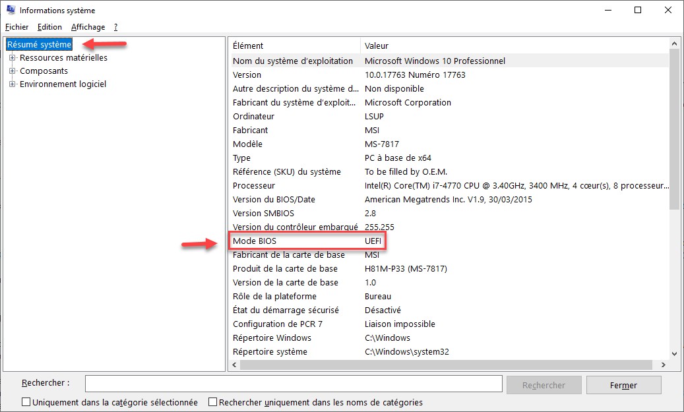684x412 pixels.
Task: Click the vertical scrollbar down arrow
Action: coord(674,353)
